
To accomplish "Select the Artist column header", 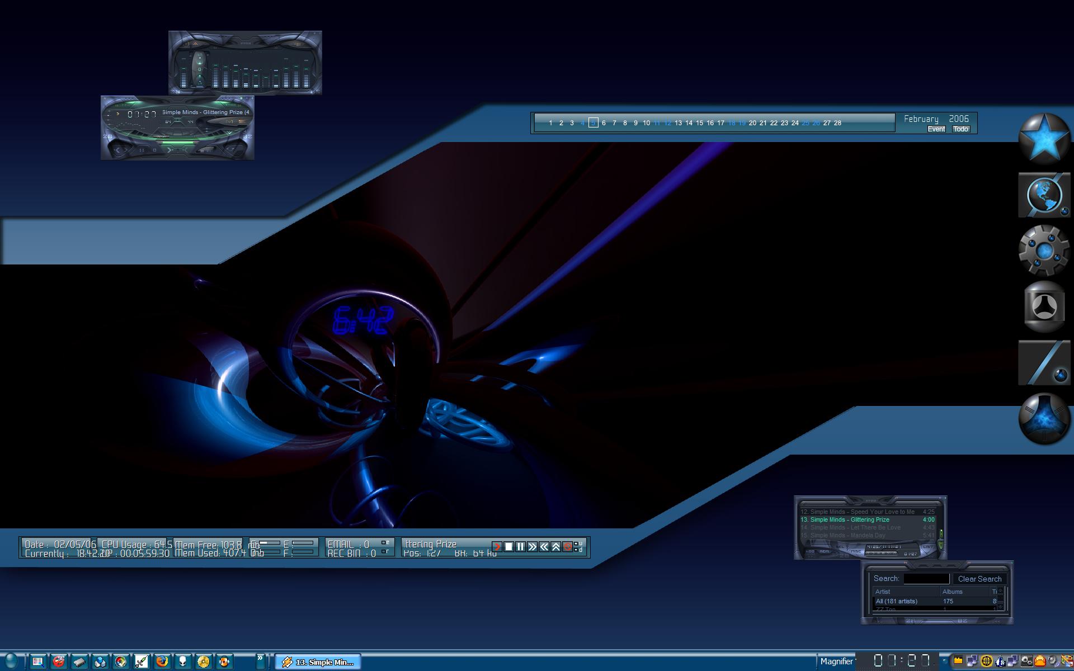I will tap(906, 592).
